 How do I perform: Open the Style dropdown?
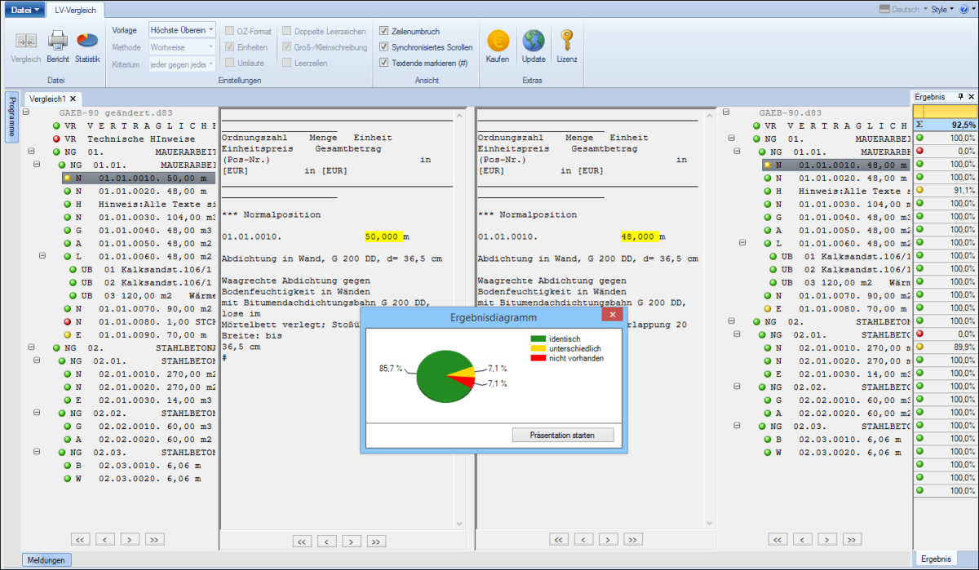coord(942,10)
